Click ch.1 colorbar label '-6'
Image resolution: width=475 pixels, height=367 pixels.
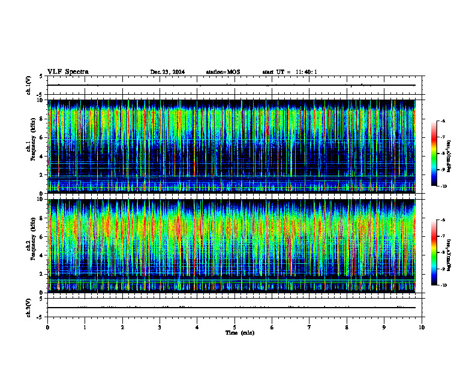(x=443, y=121)
